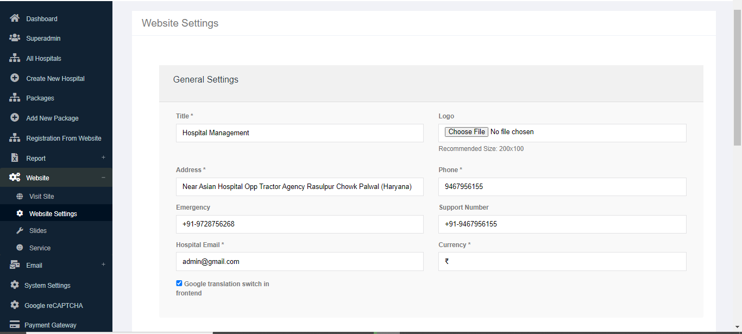Disable Google translation switch checkbox
742x334 pixels.
[x=179, y=283]
